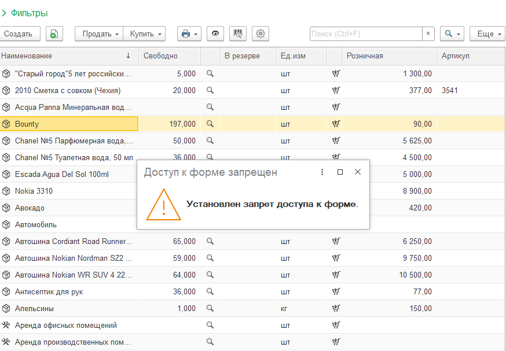Toggle the eye visibility icon in the toolbar
The height and width of the screenshot is (351, 506).
215,34
